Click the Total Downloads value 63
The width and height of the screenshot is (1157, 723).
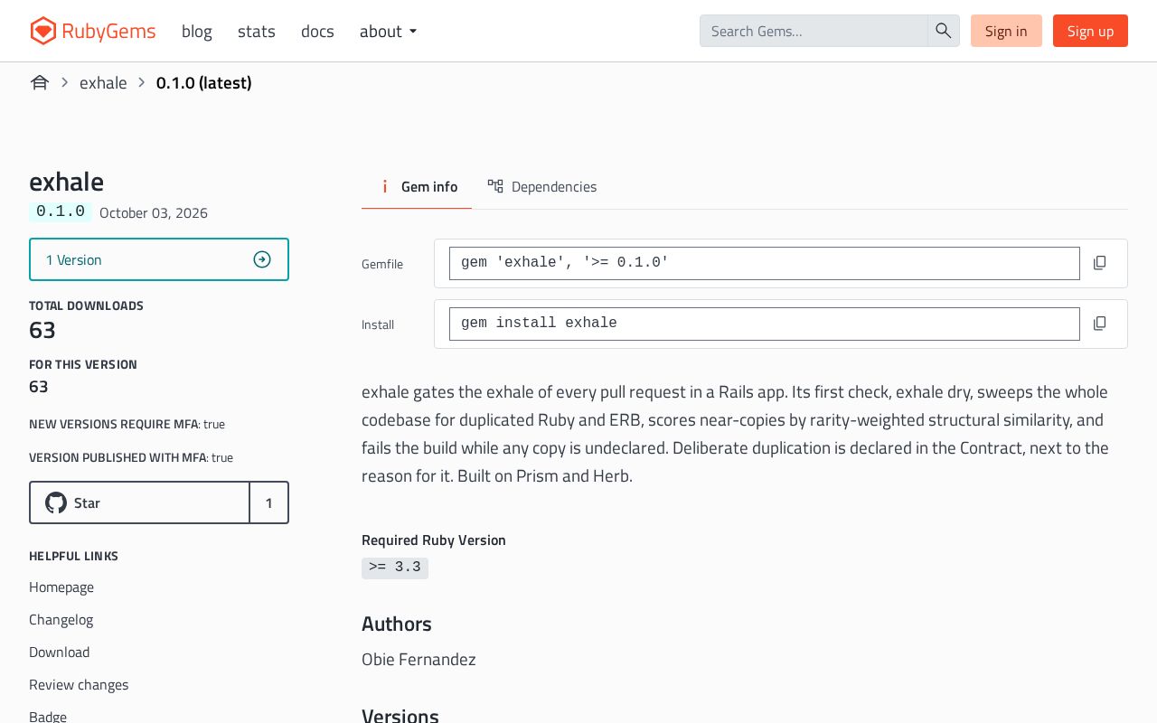42,331
